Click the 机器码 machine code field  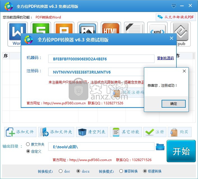coord(101,59)
